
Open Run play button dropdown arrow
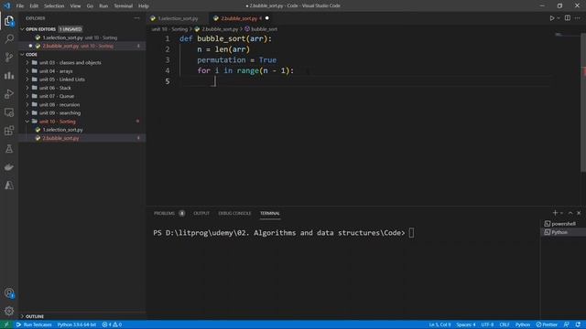[559, 18]
